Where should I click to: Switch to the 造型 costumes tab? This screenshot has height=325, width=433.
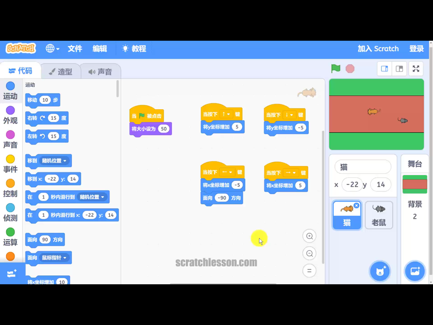point(61,71)
